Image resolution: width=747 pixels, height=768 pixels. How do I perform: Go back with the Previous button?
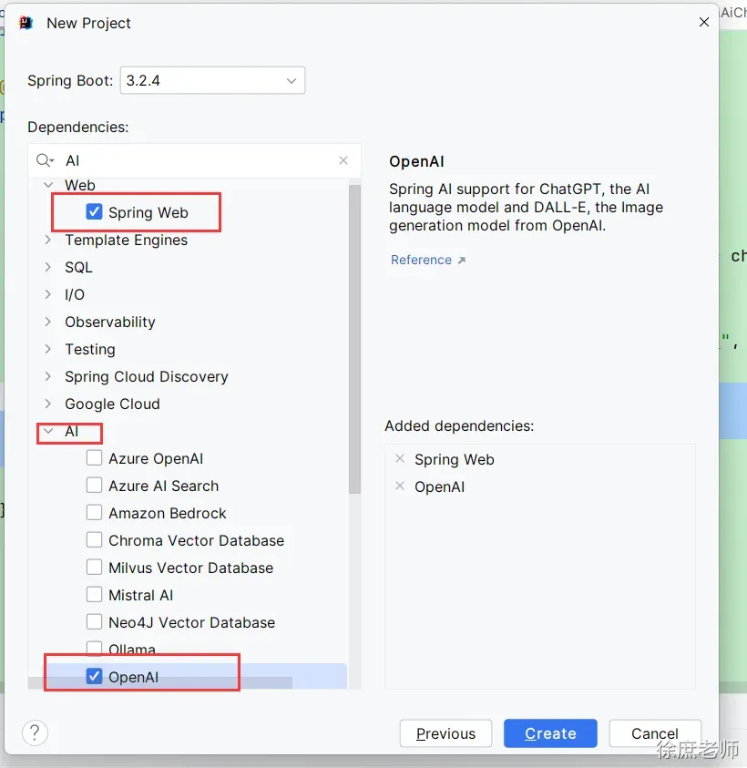pyautogui.click(x=445, y=733)
